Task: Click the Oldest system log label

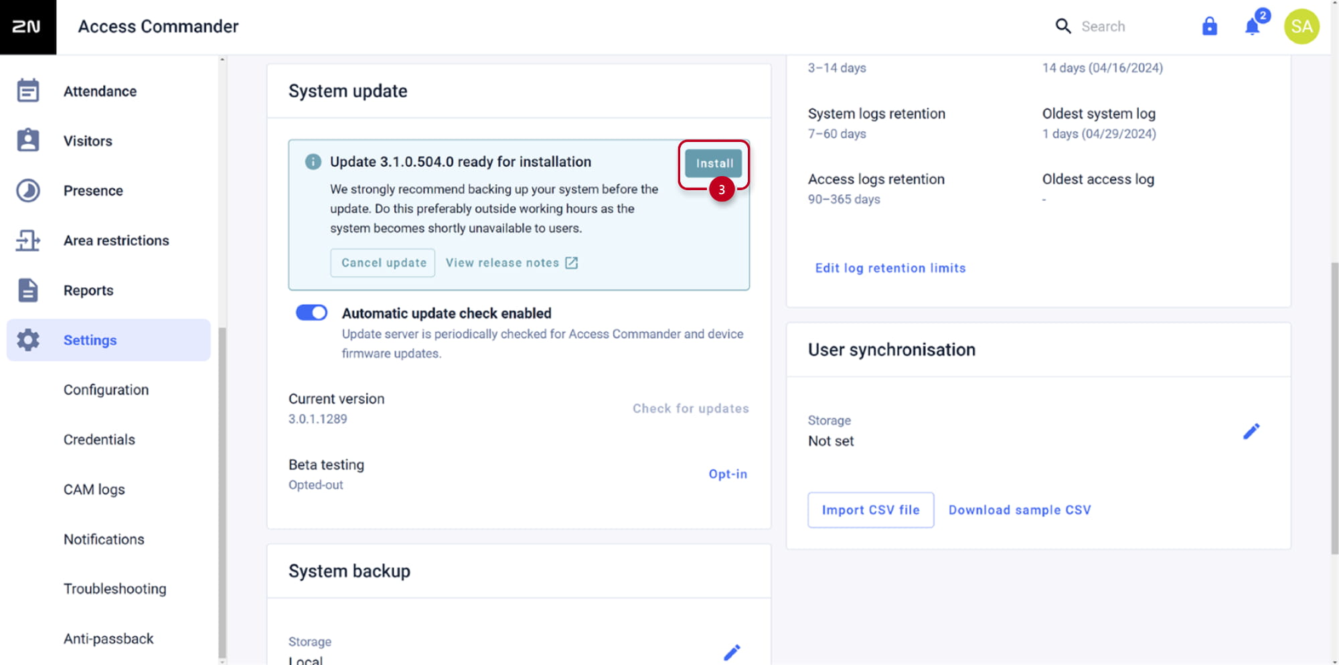Action: (1099, 114)
